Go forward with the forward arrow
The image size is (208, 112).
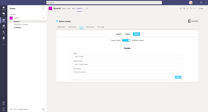(5, 3)
